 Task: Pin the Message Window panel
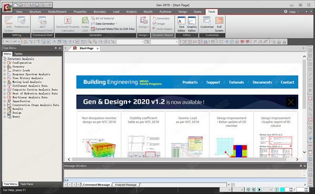point(301,166)
